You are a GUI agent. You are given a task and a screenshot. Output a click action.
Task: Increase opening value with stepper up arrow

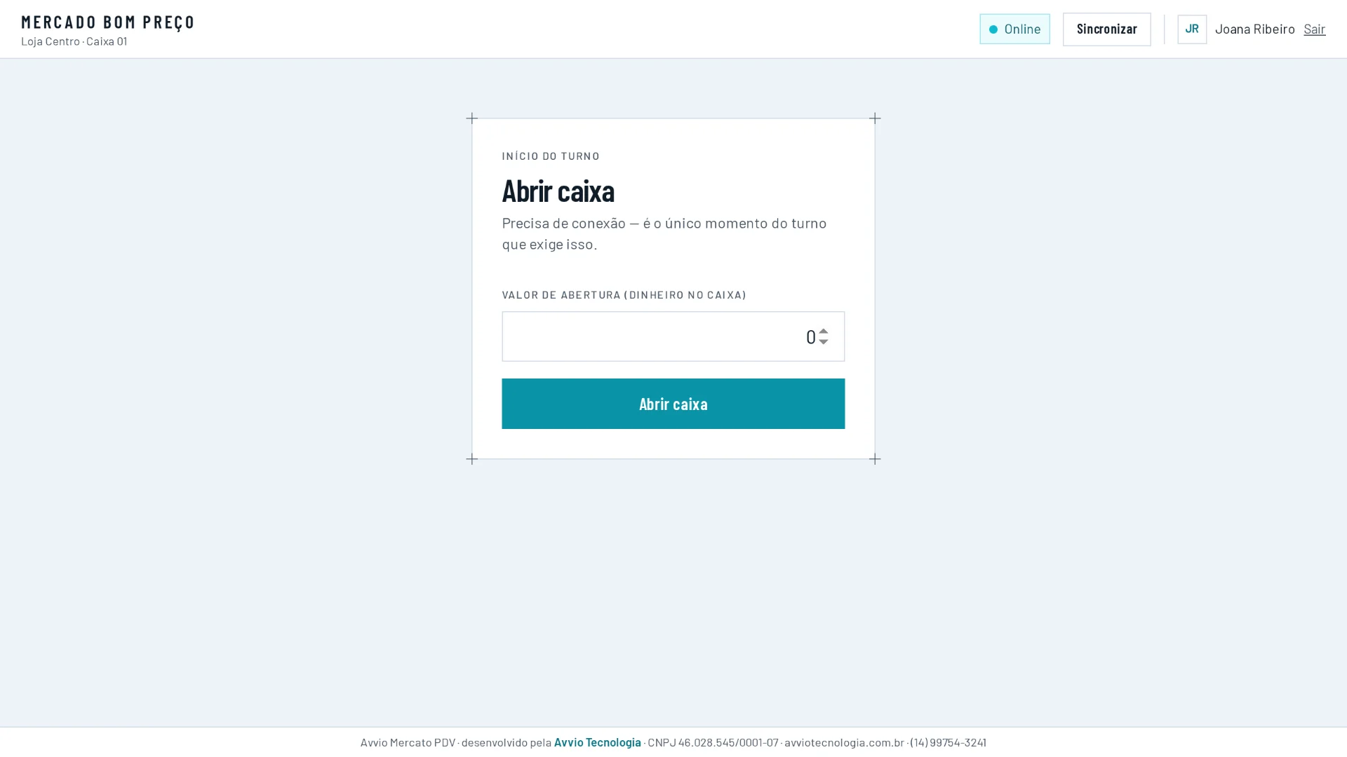(x=823, y=331)
